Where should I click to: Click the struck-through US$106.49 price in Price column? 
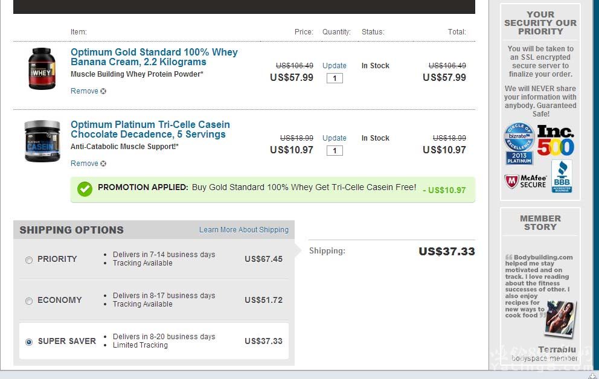click(295, 66)
